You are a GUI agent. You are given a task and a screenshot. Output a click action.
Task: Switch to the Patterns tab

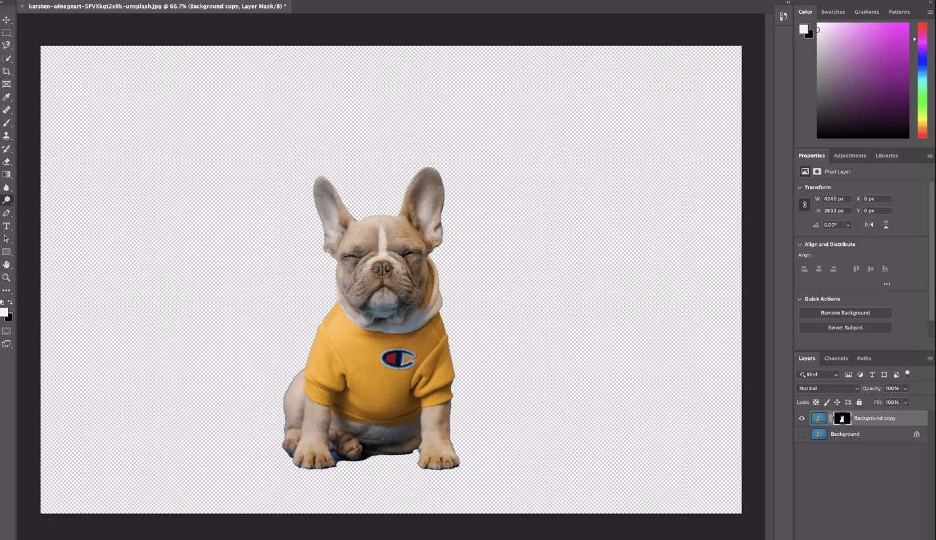(x=899, y=12)
